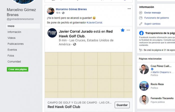175x112 pixels.
Task: Open Rocío Reza related page thumbnail
Action: [x=144, y=86]
